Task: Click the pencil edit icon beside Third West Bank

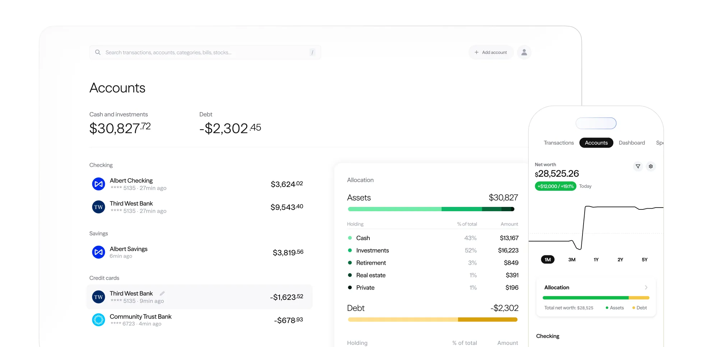Action: (x=162, y=293)
